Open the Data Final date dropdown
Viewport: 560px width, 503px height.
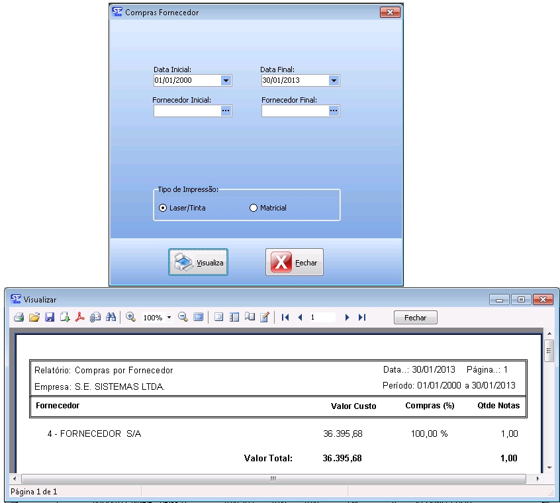click(x=334, y=80)
